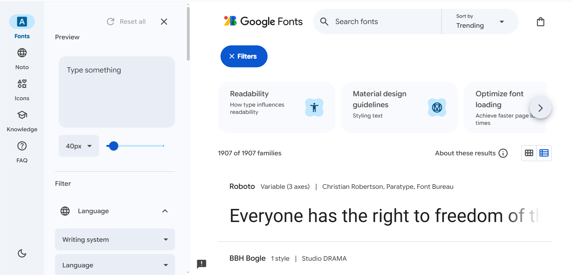
Task: Collapse the Language filter section
Action: point(165,211)
